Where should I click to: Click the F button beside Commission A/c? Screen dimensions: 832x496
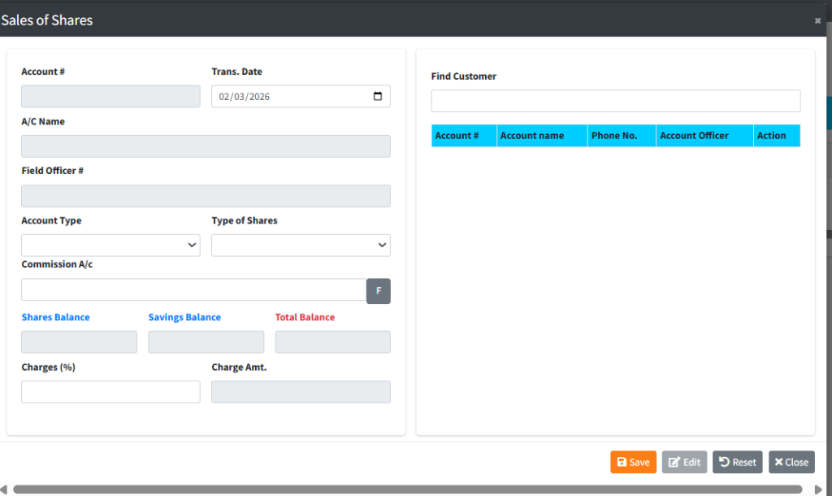click(379, 291)
